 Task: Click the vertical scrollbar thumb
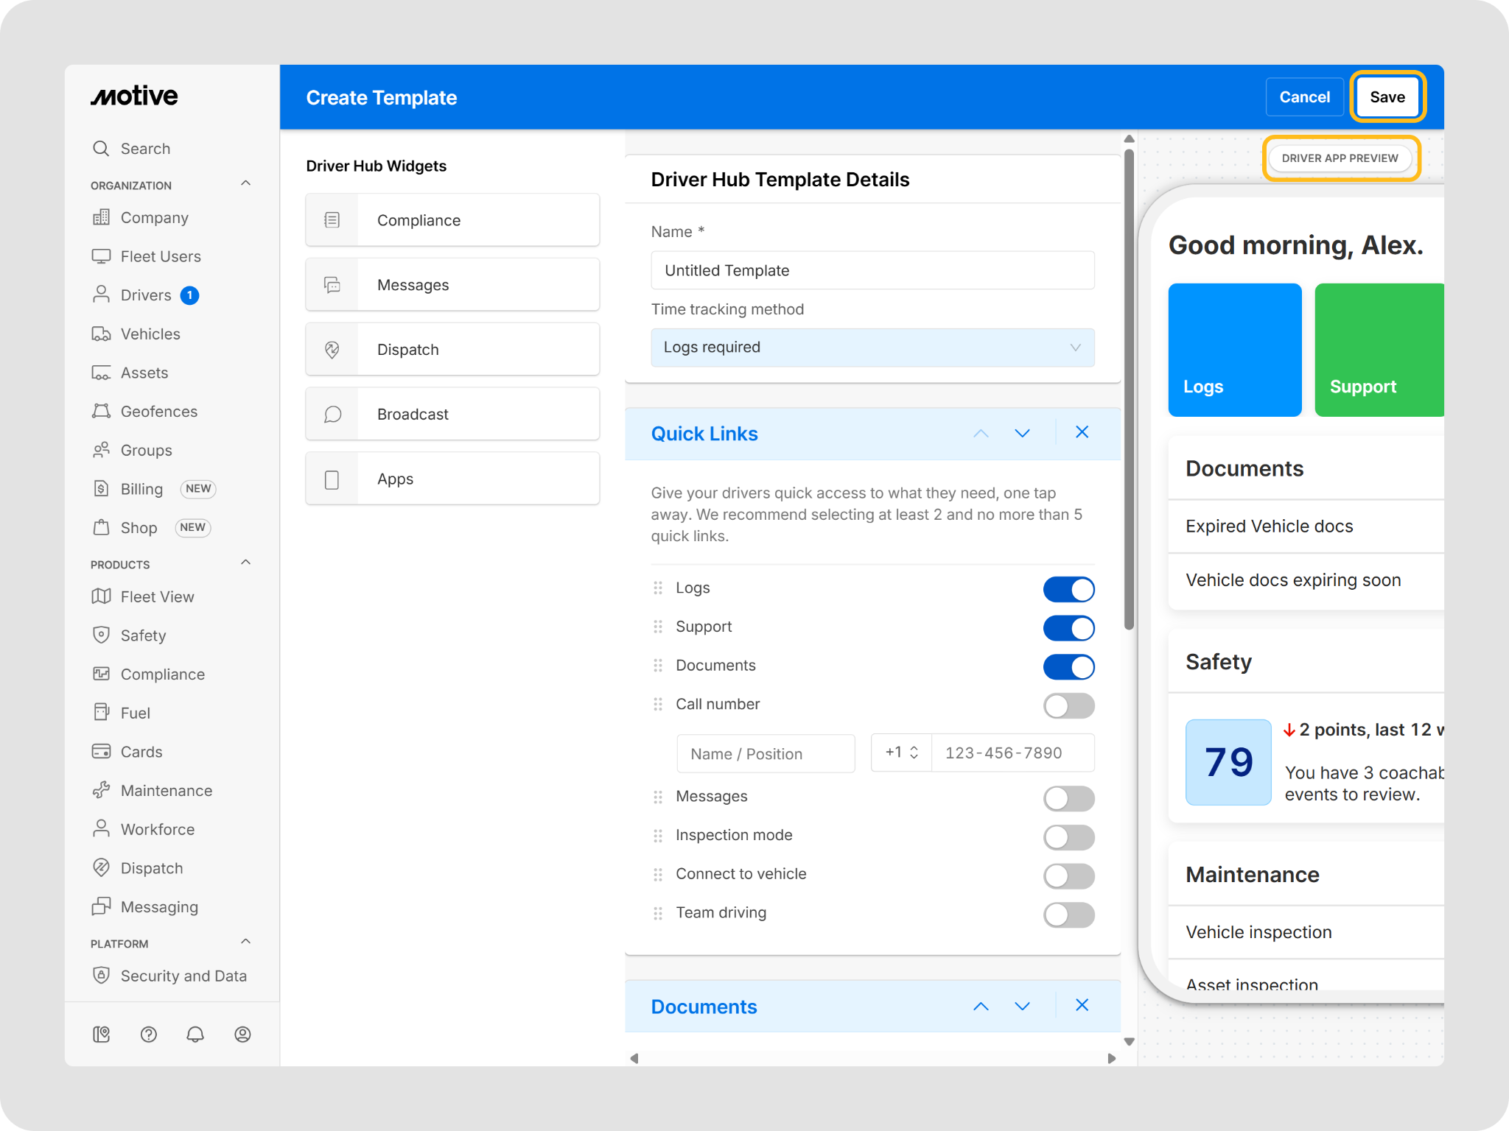[1129, 390]
